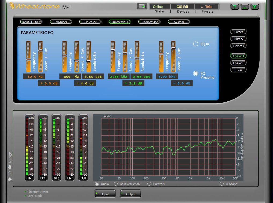Click the Output button below the graph
This screenshot has width=273, height=203.
(130, 194)
